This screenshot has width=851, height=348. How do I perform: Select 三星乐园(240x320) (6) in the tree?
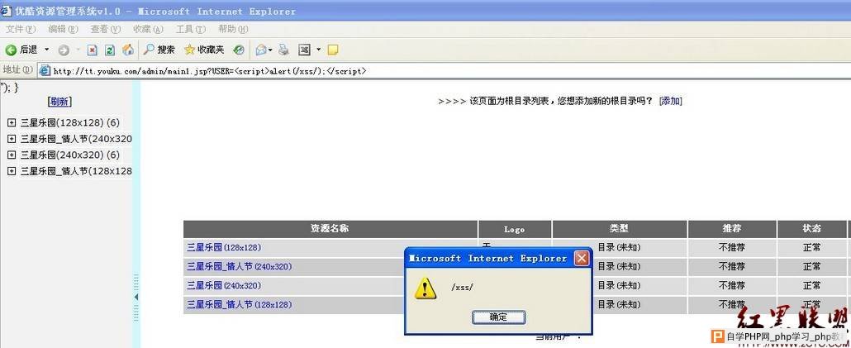pyautogui.click(x=70, y=155)
